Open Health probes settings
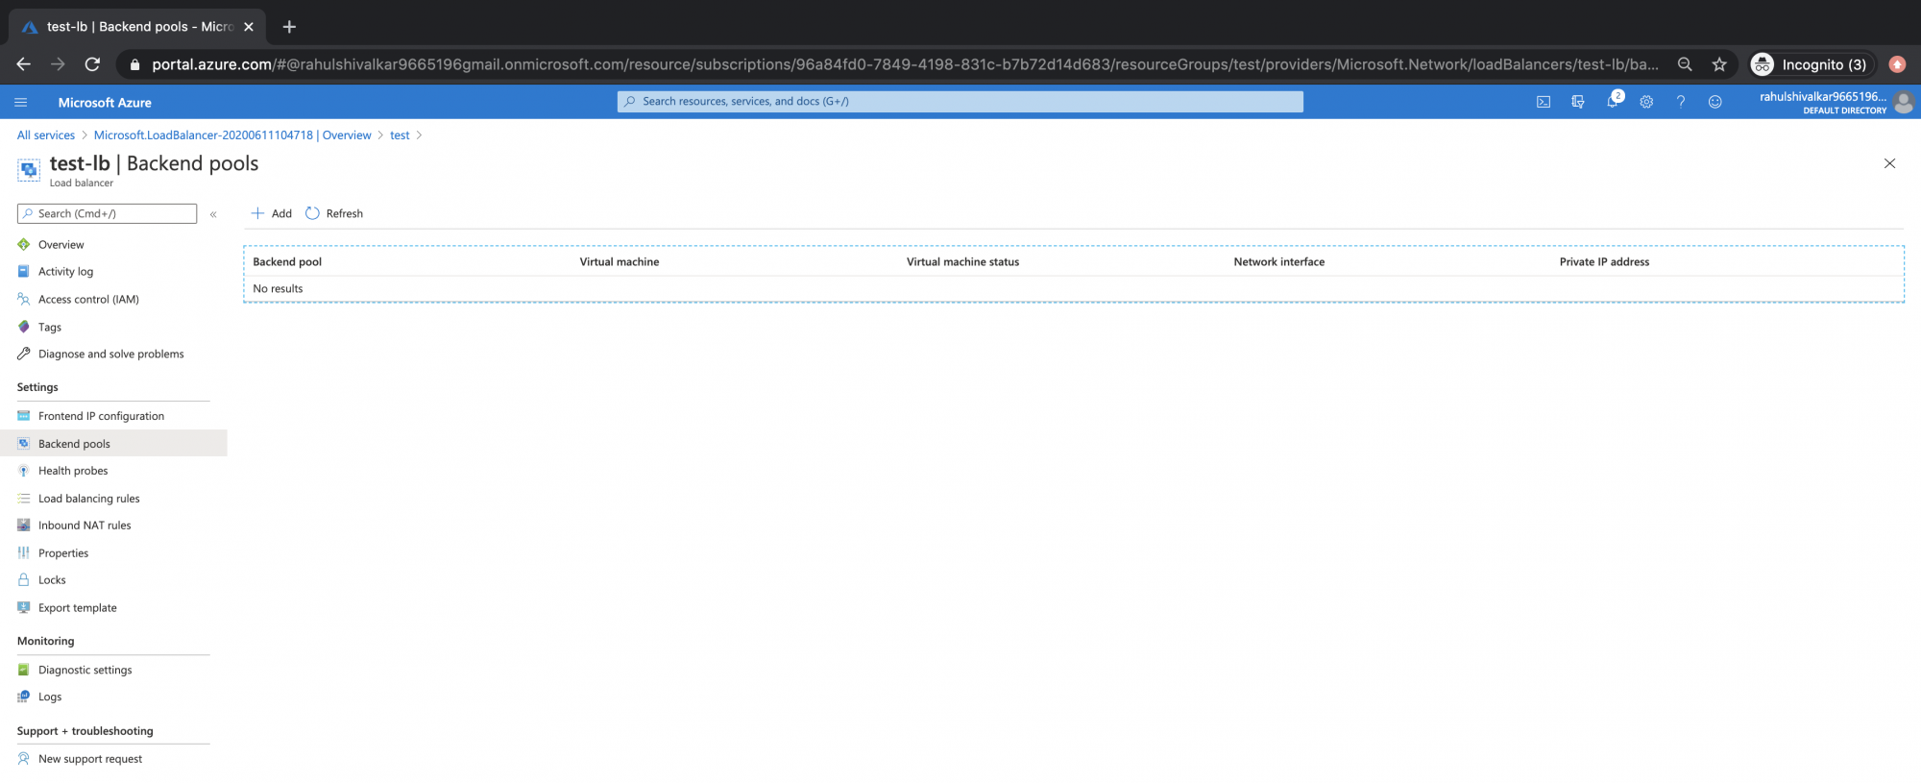Viewport: 1921px width, 783px height. coord(73,471)
